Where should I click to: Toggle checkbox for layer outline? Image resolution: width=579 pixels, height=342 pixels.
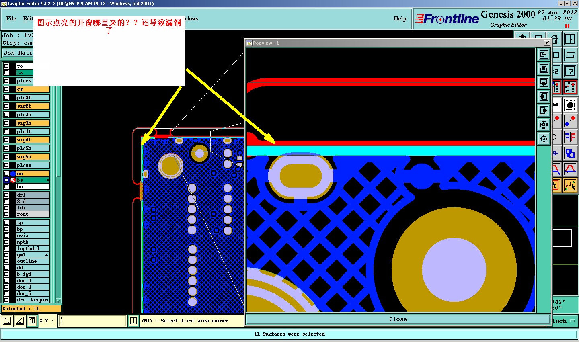(6, 261)
